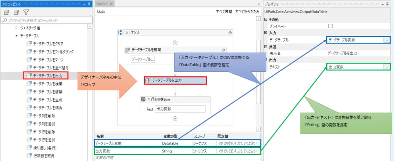This screenshot has height=161, width=395.
Task: Click the icon of データテーブルを構築 in designer
Action: click(127, 50)
